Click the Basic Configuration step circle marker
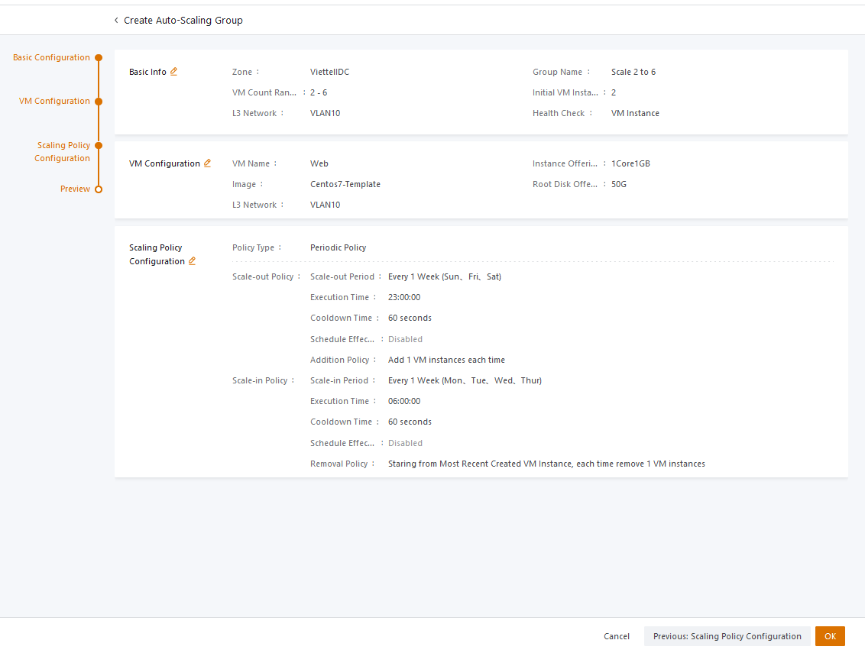The height and width of the screenshot is (653, 865). pyautogui.click(x=99, y=57)
